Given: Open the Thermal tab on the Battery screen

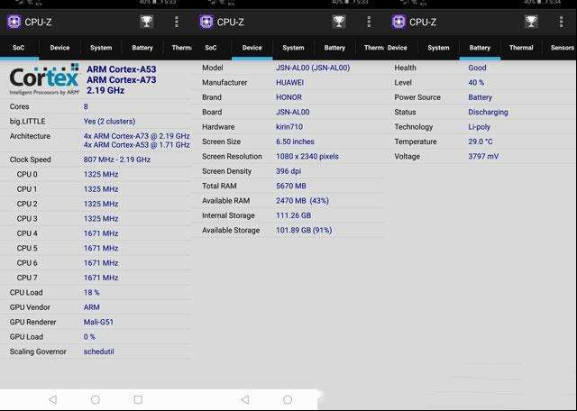Looking at the screenshot, I should 521,48.
